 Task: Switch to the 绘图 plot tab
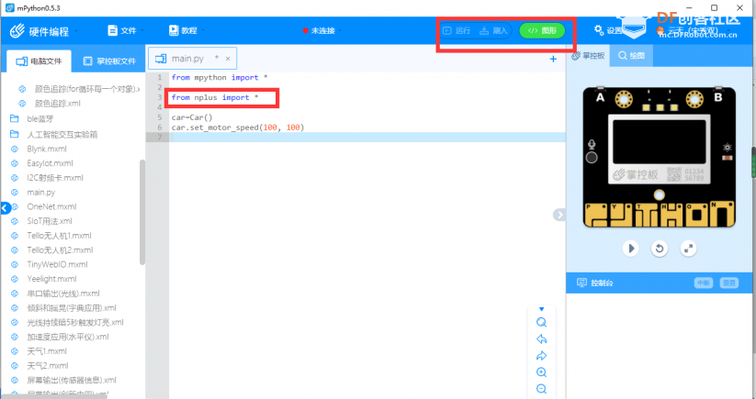pyautogui.click(x=632, y=56)
